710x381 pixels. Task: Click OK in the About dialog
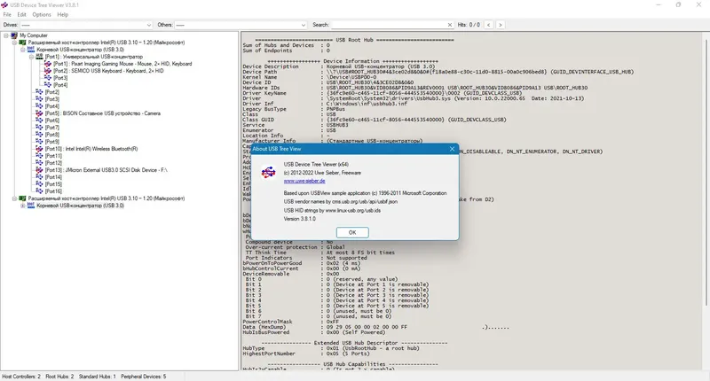[352, 232]
